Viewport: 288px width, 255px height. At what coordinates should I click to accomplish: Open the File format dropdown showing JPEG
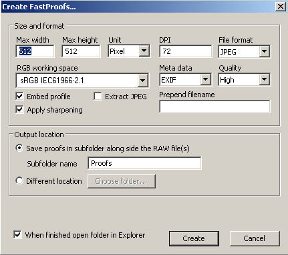click(245, 51)
